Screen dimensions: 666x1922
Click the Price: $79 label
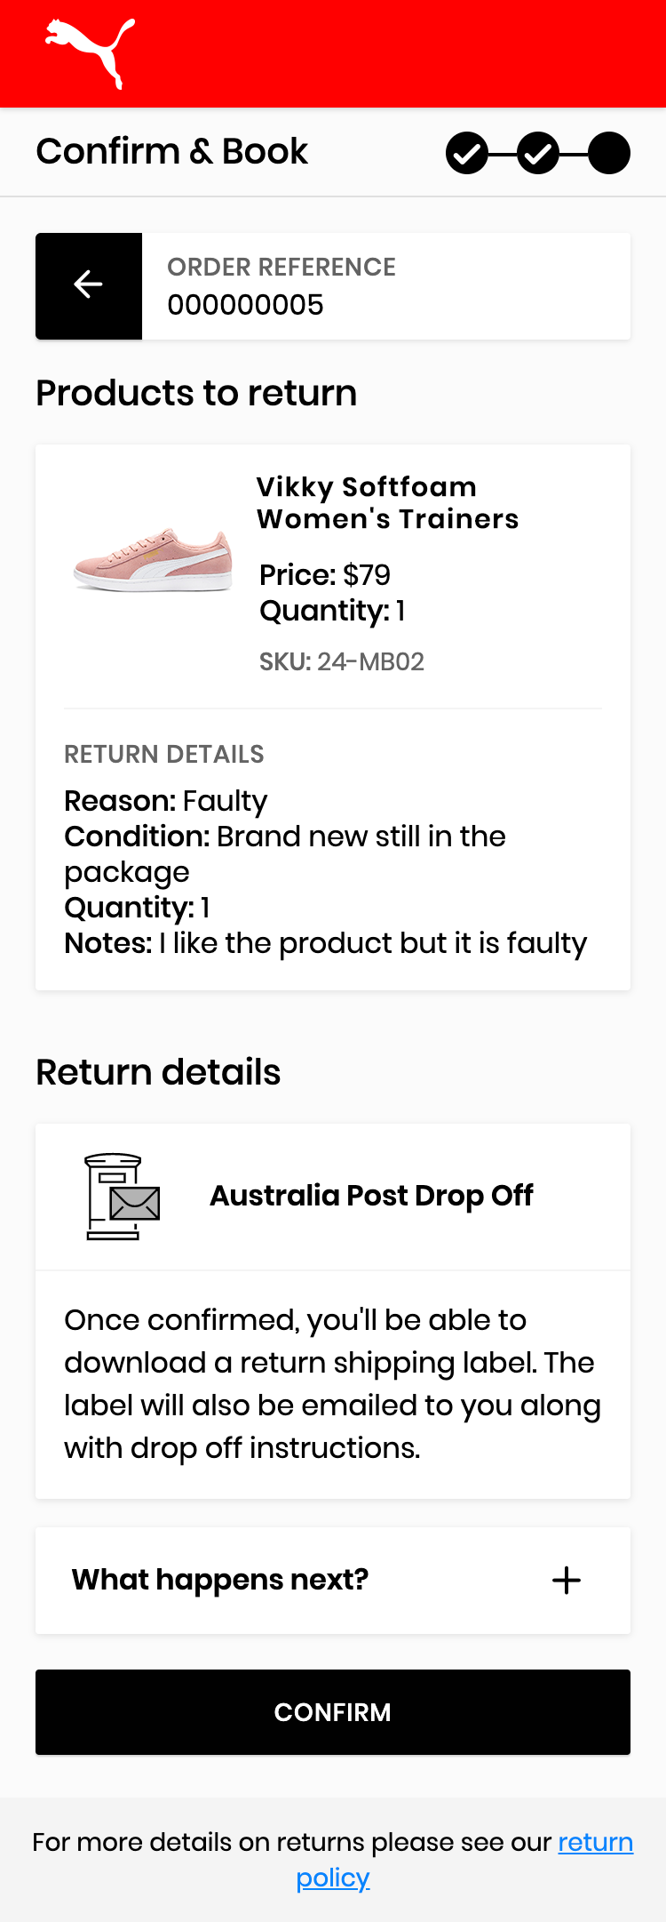click(x=325, y=575)
